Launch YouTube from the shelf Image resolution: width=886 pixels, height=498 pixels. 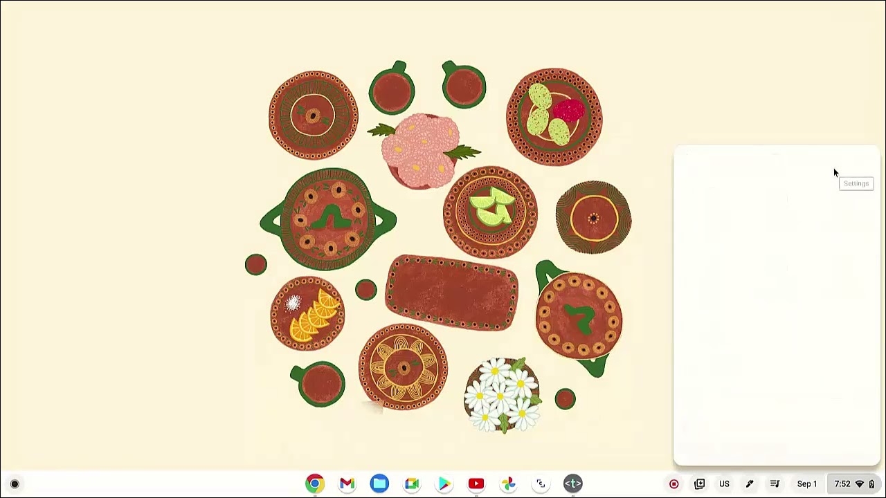tap(476, 484)
